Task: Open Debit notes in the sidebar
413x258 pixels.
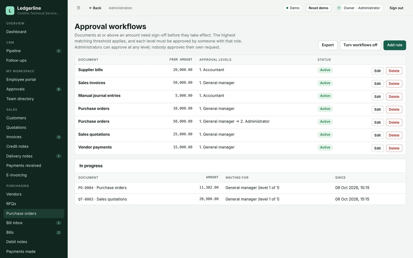Action: click(34, 242)
